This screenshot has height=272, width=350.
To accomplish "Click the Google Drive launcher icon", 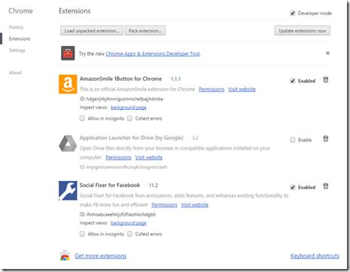I will coord(68,143).
